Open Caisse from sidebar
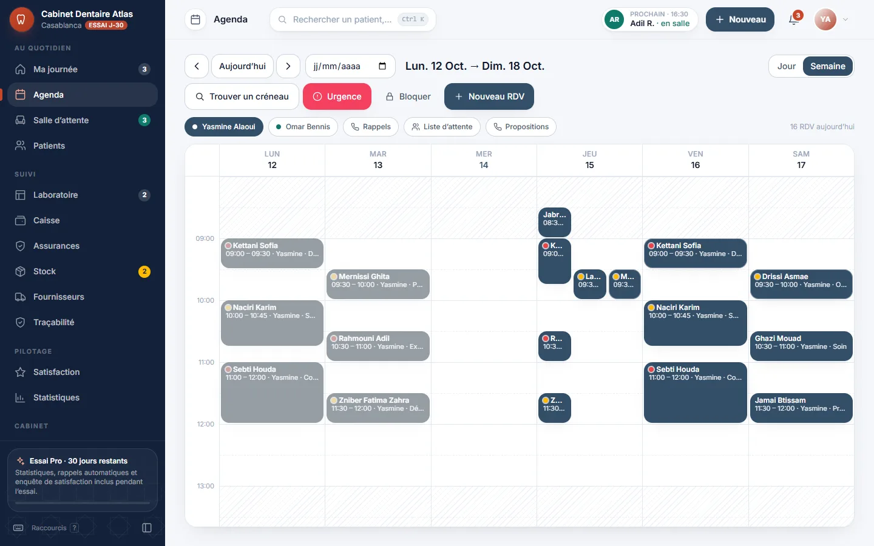Image resolution: width=874 pixels, height=546 pixels. 83,220
